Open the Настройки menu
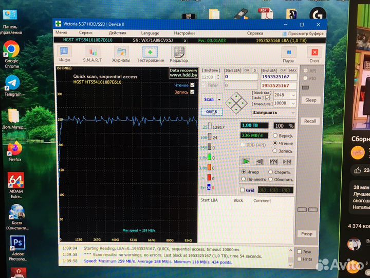Viewport: 370px width, 278px height. [184, 32]
